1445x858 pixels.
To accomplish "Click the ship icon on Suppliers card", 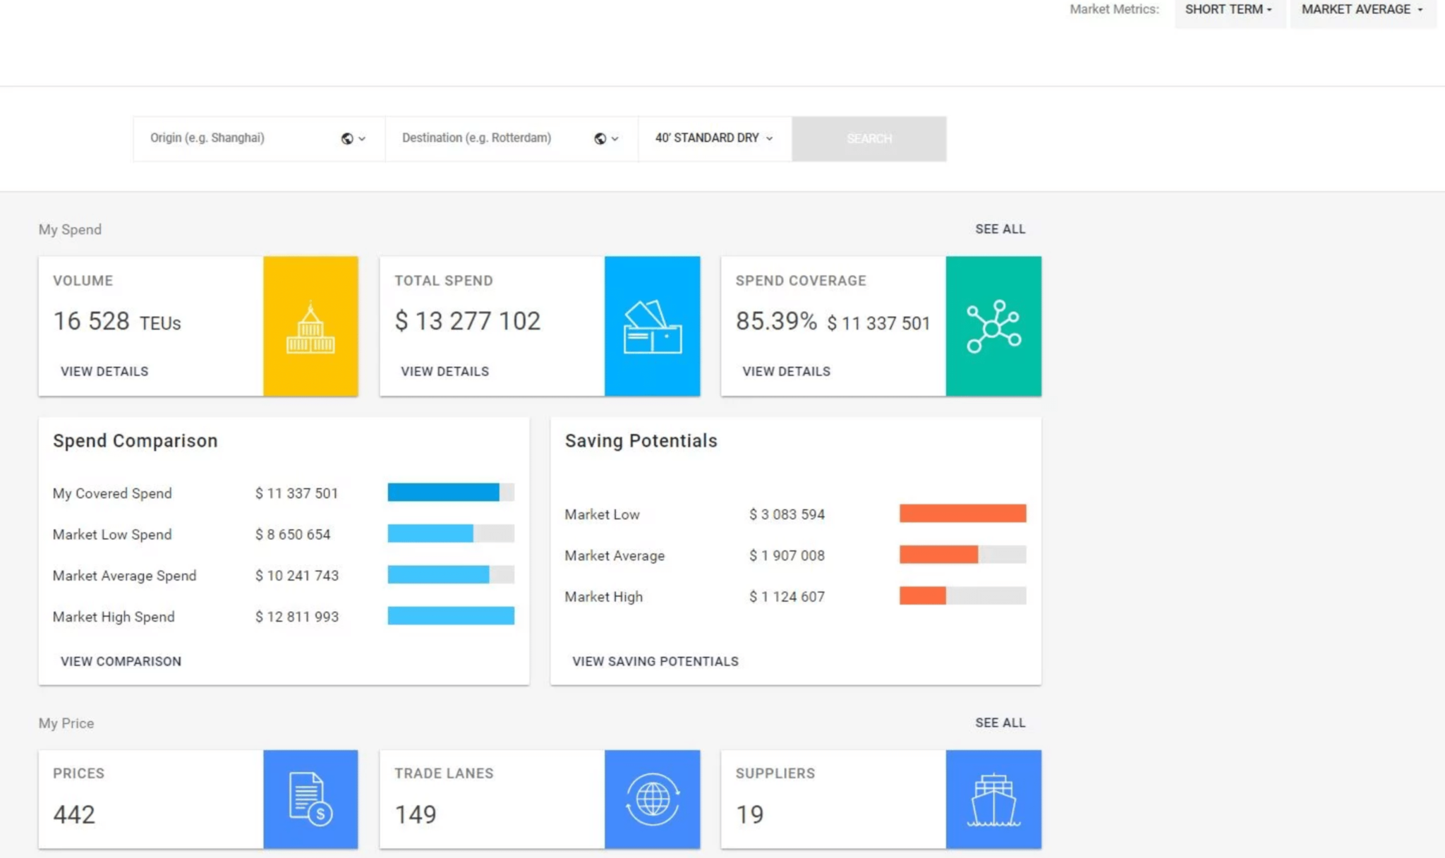I will pyautogui.click(x=993, y=798).
